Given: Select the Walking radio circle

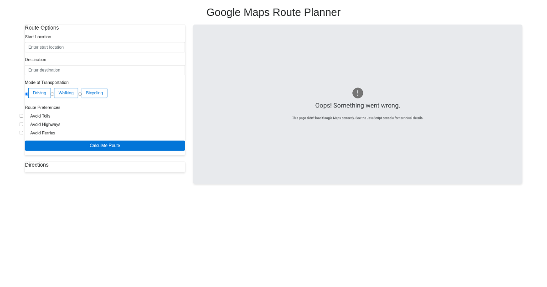Looking at the screenshot, I should pos(52,94).
